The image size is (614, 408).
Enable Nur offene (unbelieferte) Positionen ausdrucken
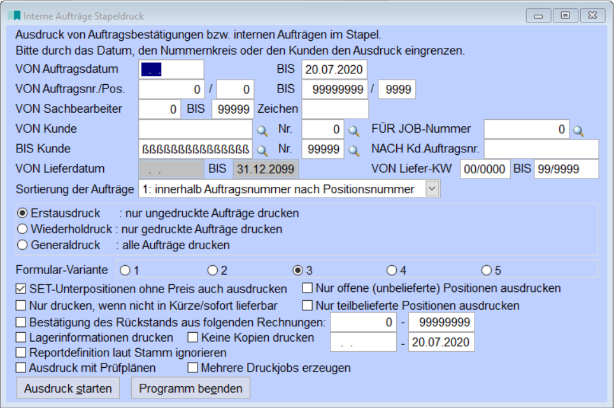308,287
